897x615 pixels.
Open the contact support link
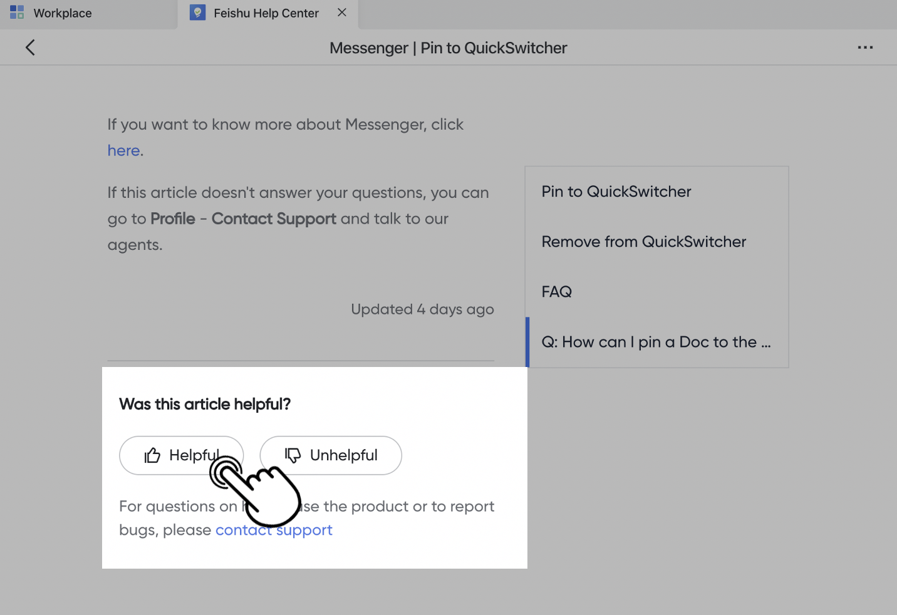pyautogui.click(x=274, y=530)
